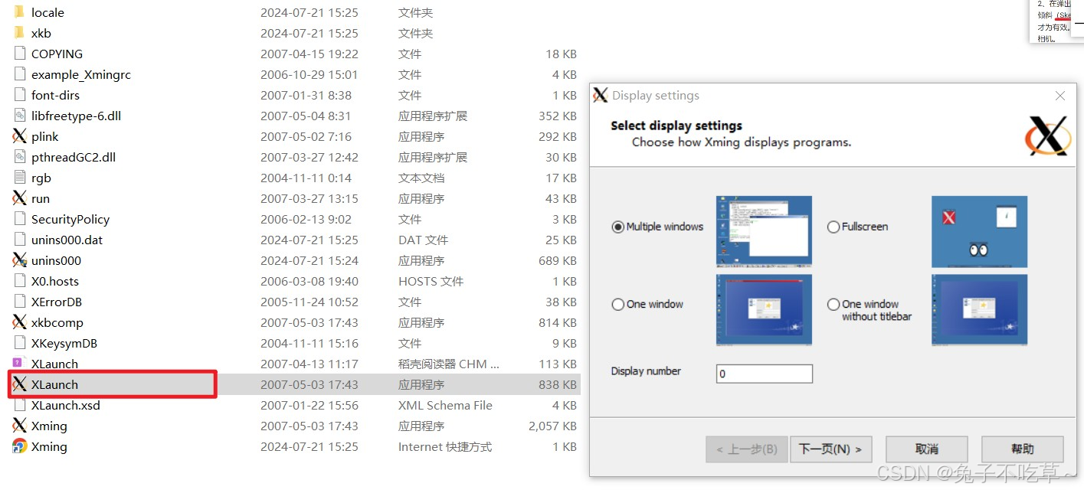Click the XML Schema File type text
The height and width of the screenshot is (493, 1084).
445,405
